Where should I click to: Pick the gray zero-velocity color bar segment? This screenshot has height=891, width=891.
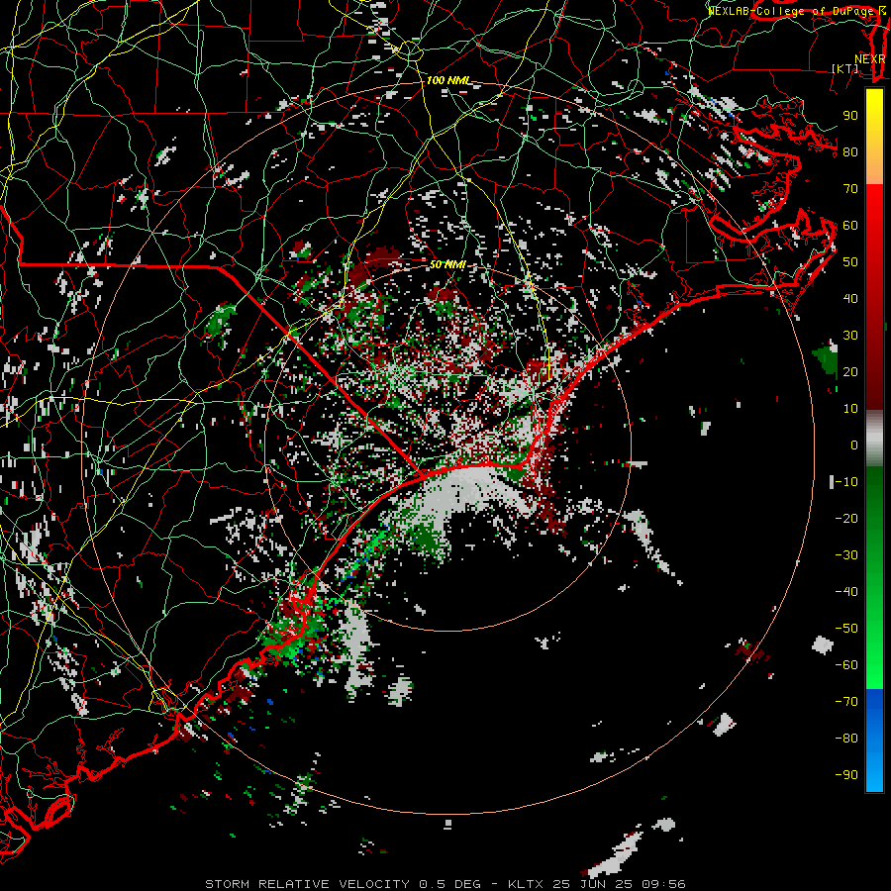click(874, 439)
